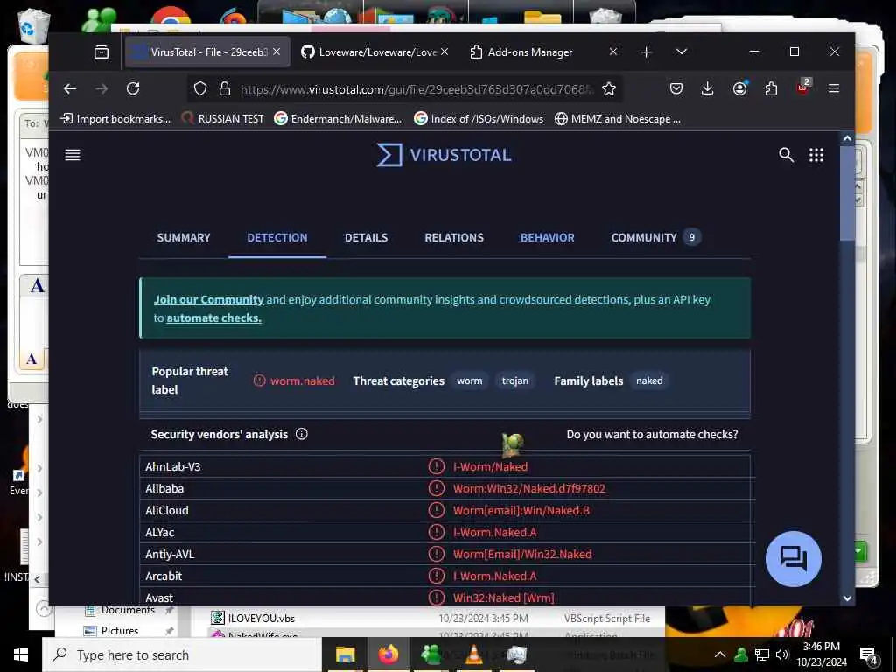Click the automate checks link
The height and width of the screenshot is (672, 896).
click(213, 318)
